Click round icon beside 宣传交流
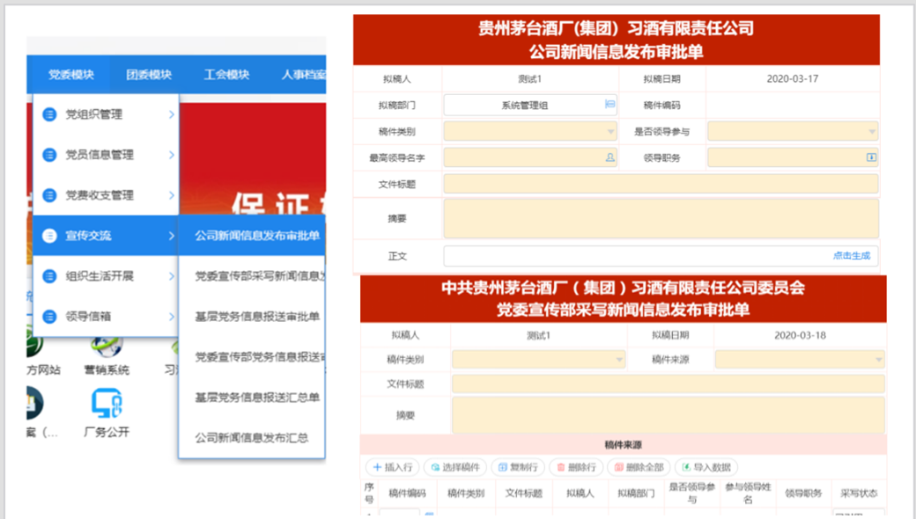Image resolution: width=916 pixels, height=519 pixels. (49, 236)
